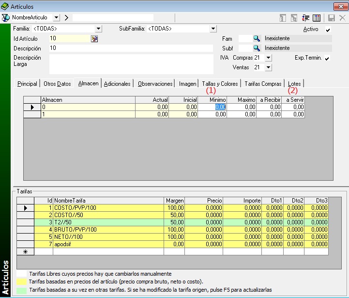Expand the Familia dropdown

click(x=98, y=29)
